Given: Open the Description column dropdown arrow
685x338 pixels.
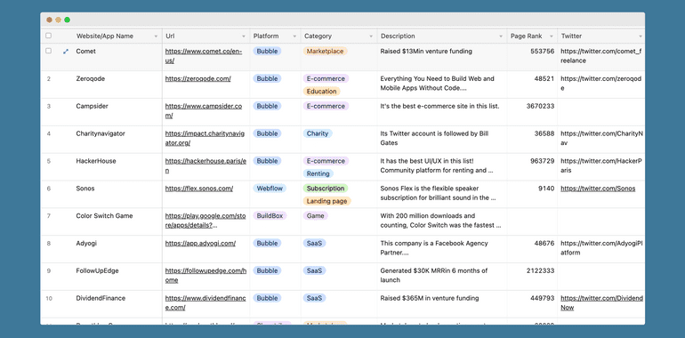Looking at the screenshot, I should [501, 36].
